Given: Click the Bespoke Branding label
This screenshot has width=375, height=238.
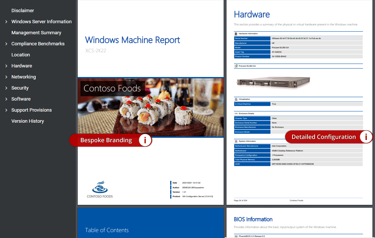Looking at the screenshot, I should 106,140.
